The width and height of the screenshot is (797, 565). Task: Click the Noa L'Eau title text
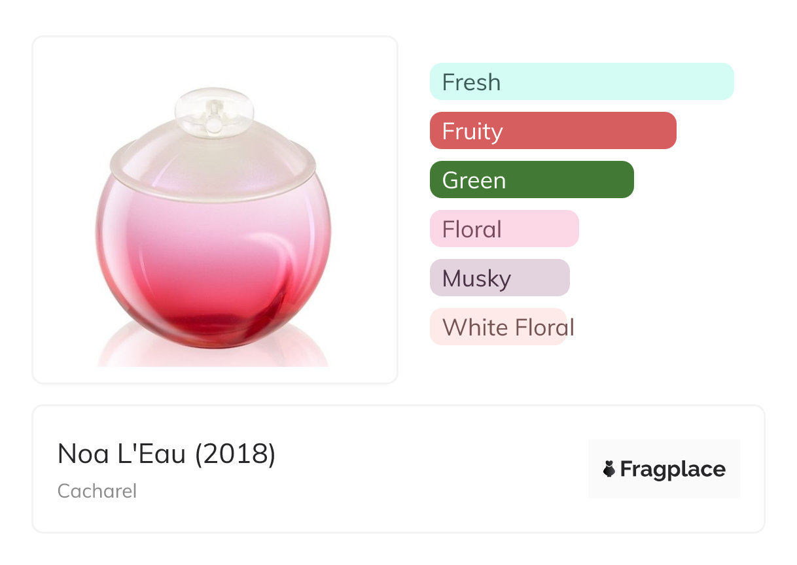tap(123, 454)
